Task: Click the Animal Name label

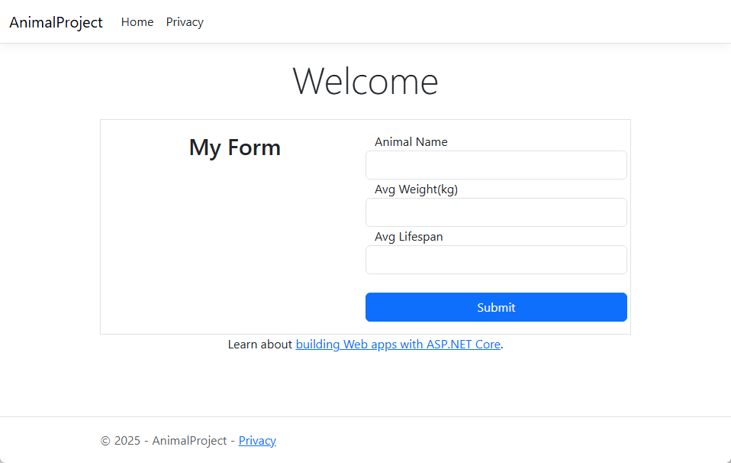Action: [x=411, y=141]
